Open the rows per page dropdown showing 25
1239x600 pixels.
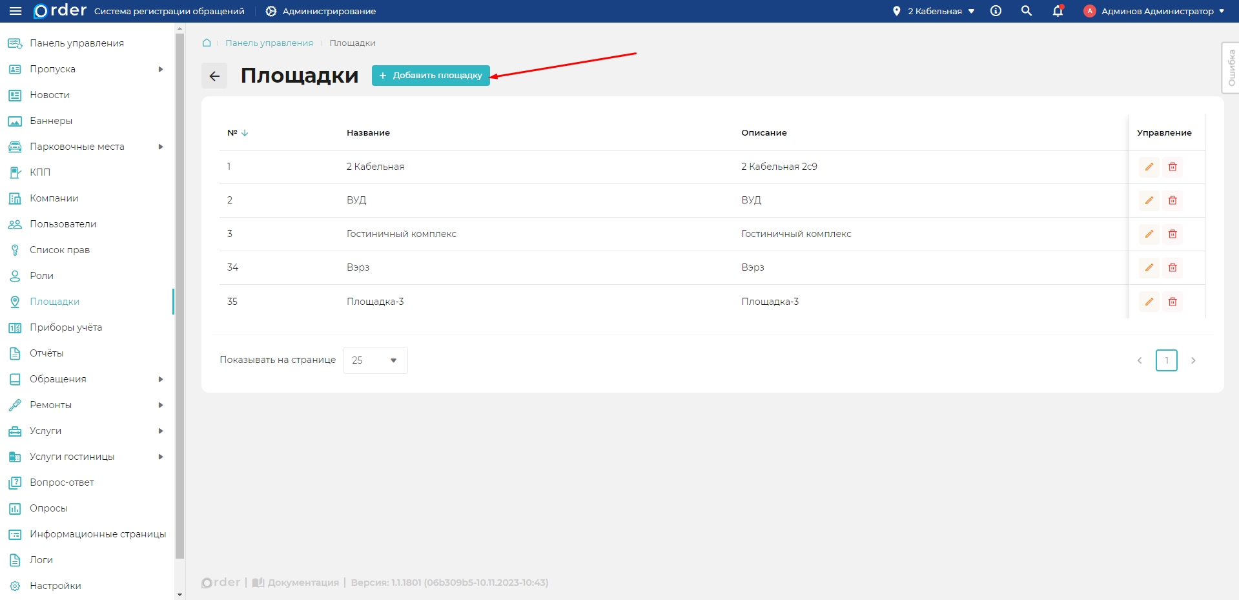tap(375, 360)
